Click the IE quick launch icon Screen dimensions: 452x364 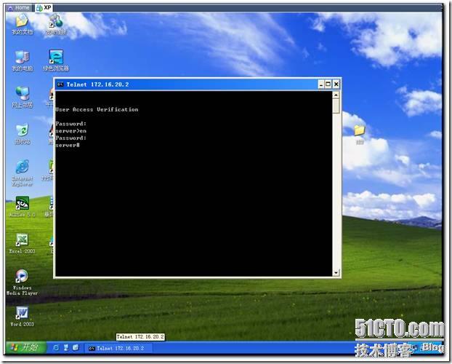56,347
